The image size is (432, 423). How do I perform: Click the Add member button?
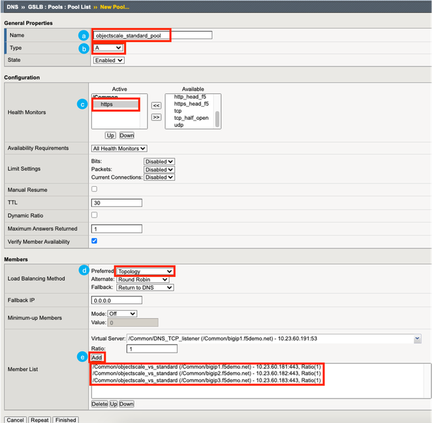[97, 357]
